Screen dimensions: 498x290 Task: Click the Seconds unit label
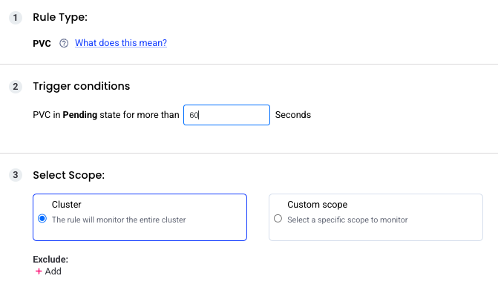[293, 115]
